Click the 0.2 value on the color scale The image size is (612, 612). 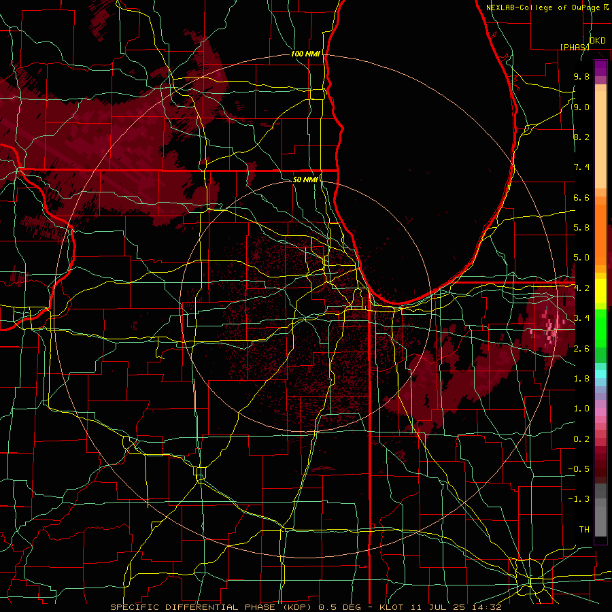coord(581,439)
